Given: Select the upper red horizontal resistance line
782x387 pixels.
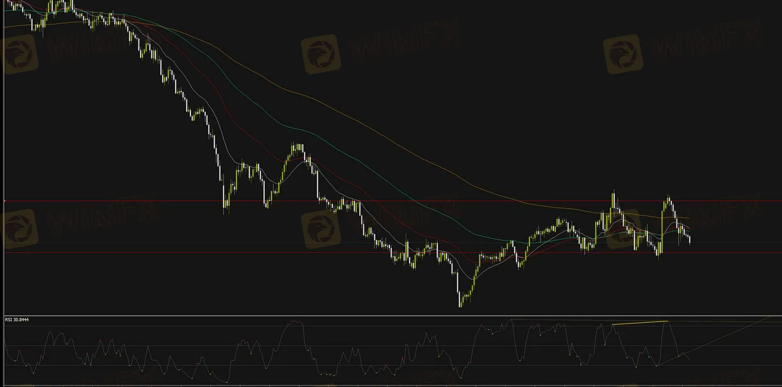Looking at the screenshot, I should tap(392, 201).
